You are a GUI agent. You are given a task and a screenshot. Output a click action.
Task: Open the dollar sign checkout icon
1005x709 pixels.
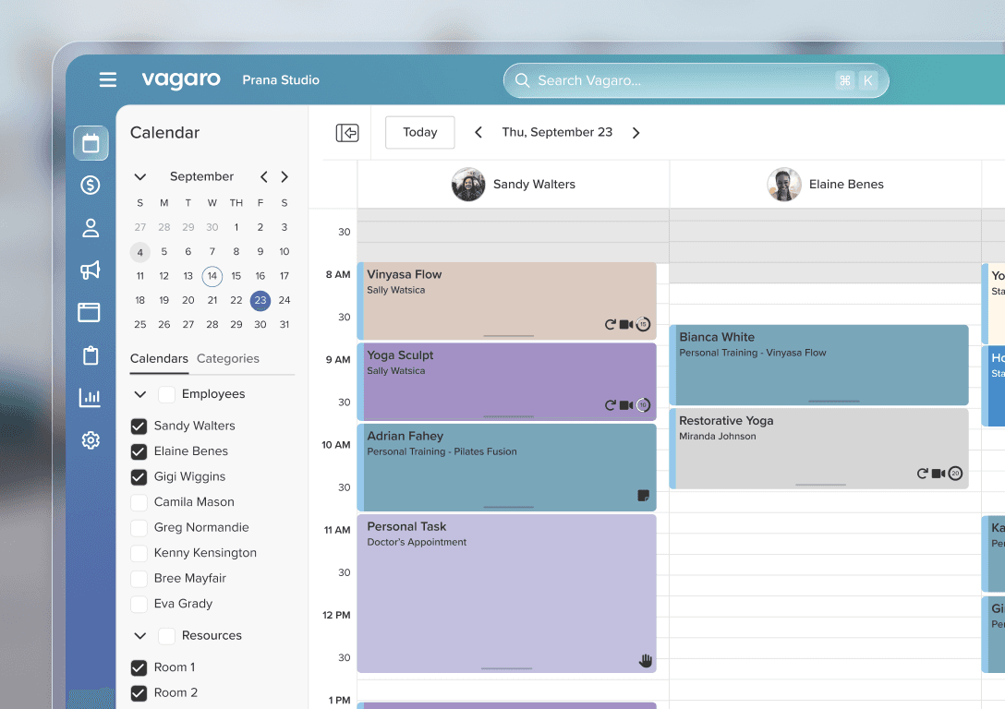(91, 186)
